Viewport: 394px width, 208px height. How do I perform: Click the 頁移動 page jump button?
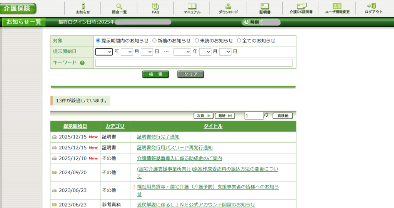point(283,116)
